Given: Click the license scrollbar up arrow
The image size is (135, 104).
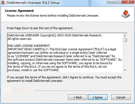Looking at the screenshot, I should pyautogui.click(x=125, y=36).
